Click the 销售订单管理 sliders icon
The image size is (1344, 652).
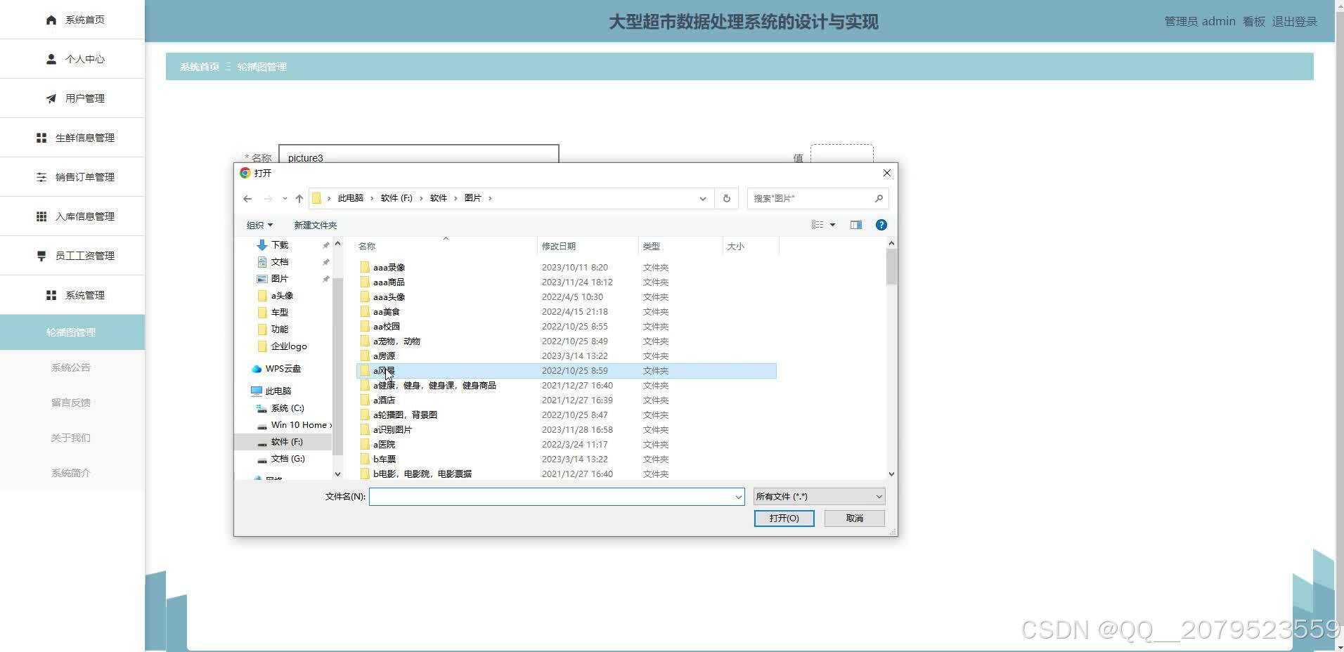pos(41,177)
